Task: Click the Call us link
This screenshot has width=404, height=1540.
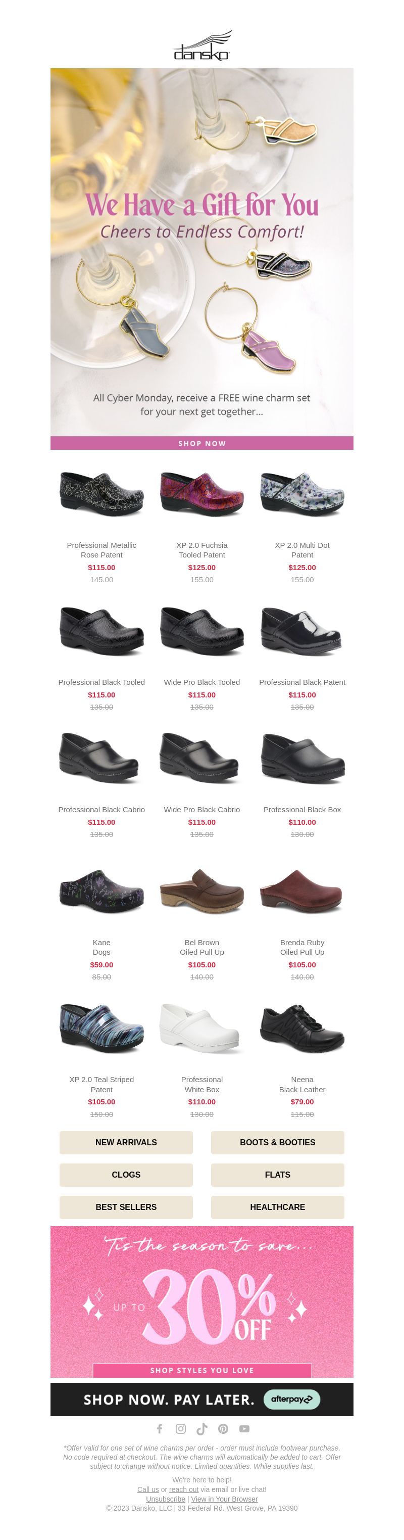Action: pos(148,1488)
